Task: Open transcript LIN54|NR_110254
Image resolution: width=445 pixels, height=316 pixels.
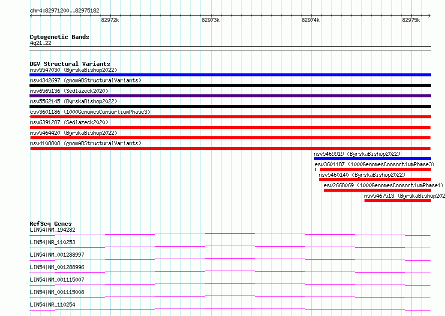Action: (52, 305)
